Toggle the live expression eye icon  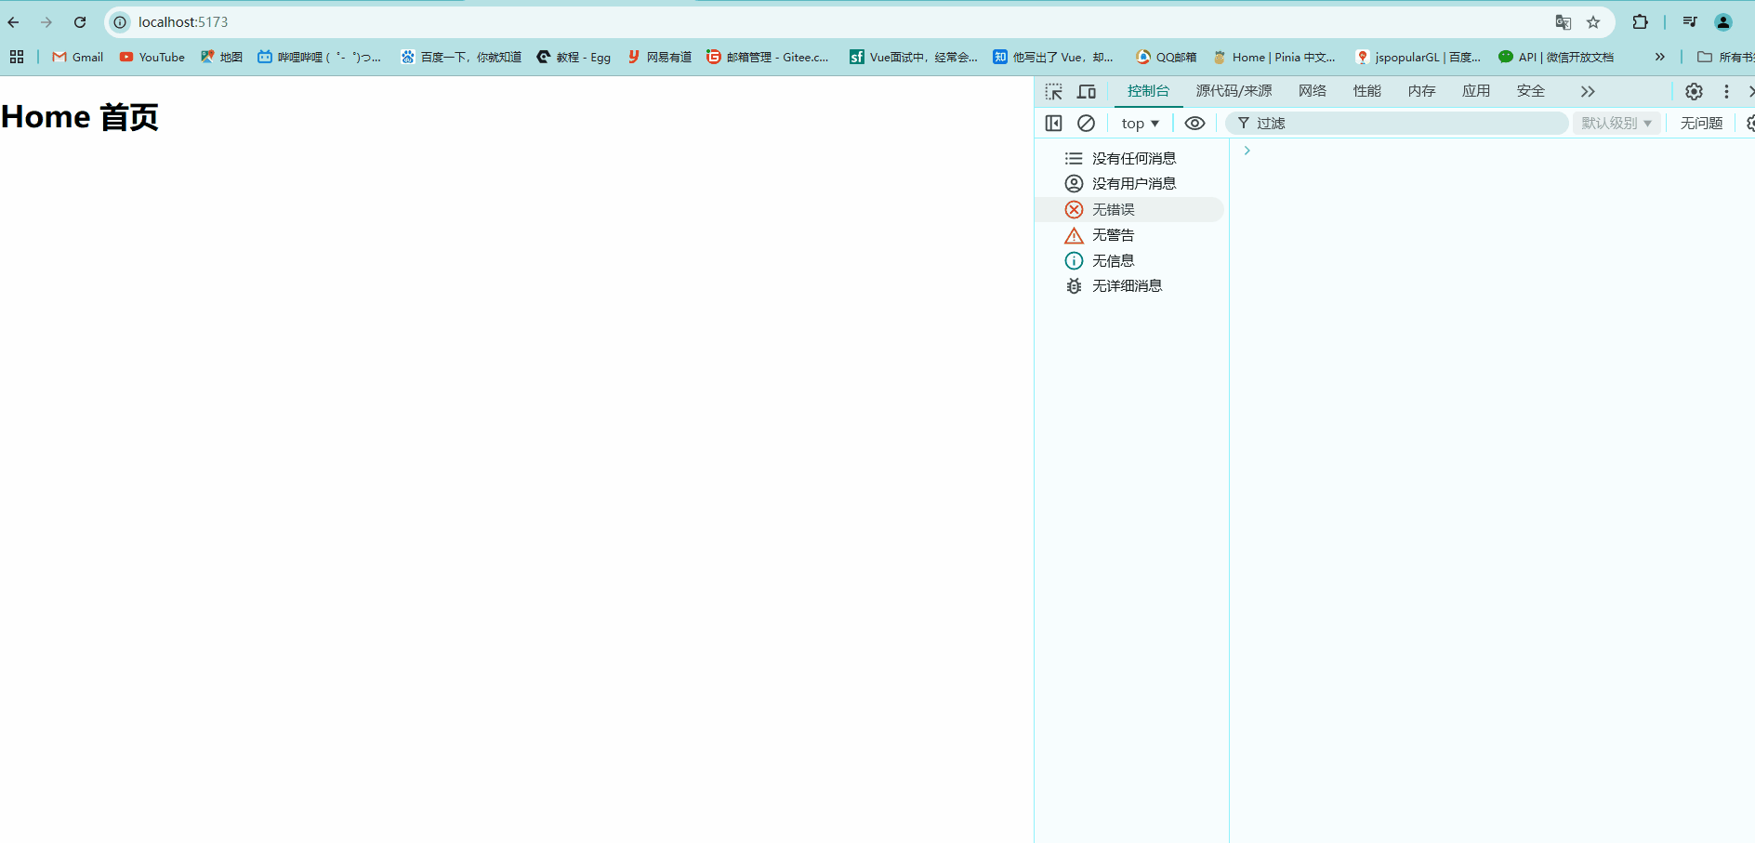[x=1194, y=123]
